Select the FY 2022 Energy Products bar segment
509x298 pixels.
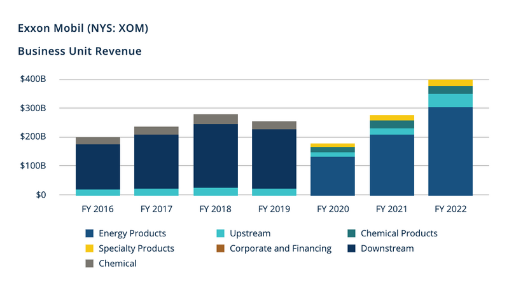pyautogui.click(x=450, y=151)
